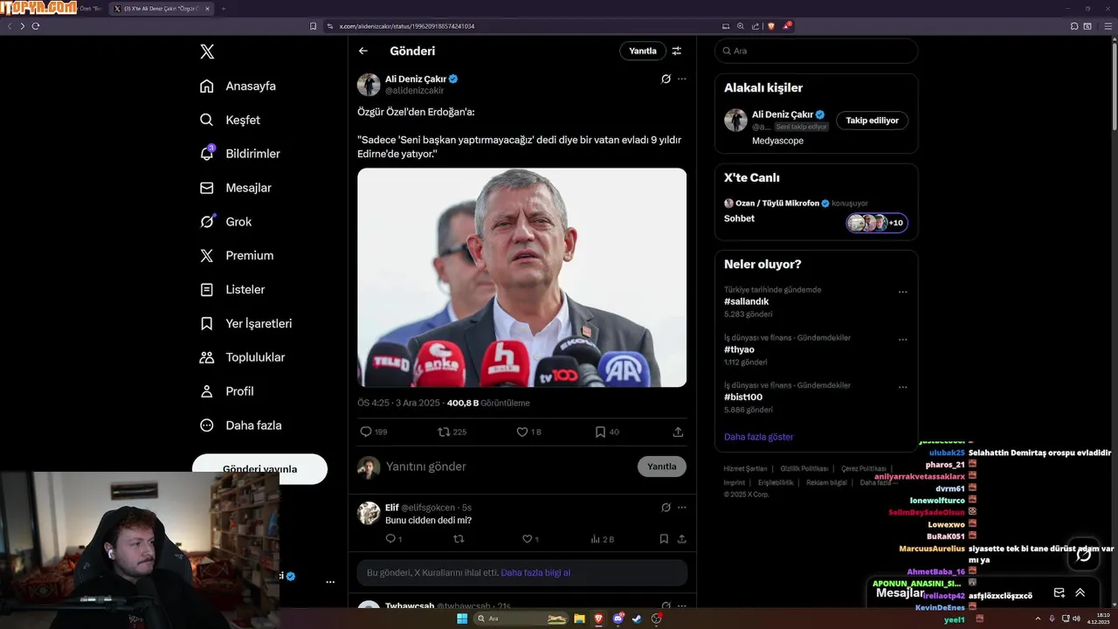Open the reply sorting options icon
Viewport: 1118px width, 629px height.
[x=677, y=51]
